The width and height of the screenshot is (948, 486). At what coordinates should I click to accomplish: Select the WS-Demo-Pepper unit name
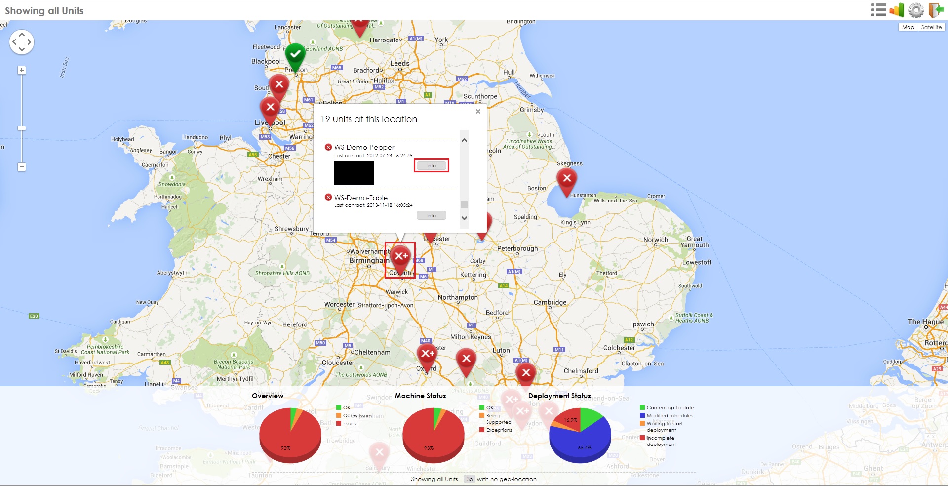coord(364,147)
